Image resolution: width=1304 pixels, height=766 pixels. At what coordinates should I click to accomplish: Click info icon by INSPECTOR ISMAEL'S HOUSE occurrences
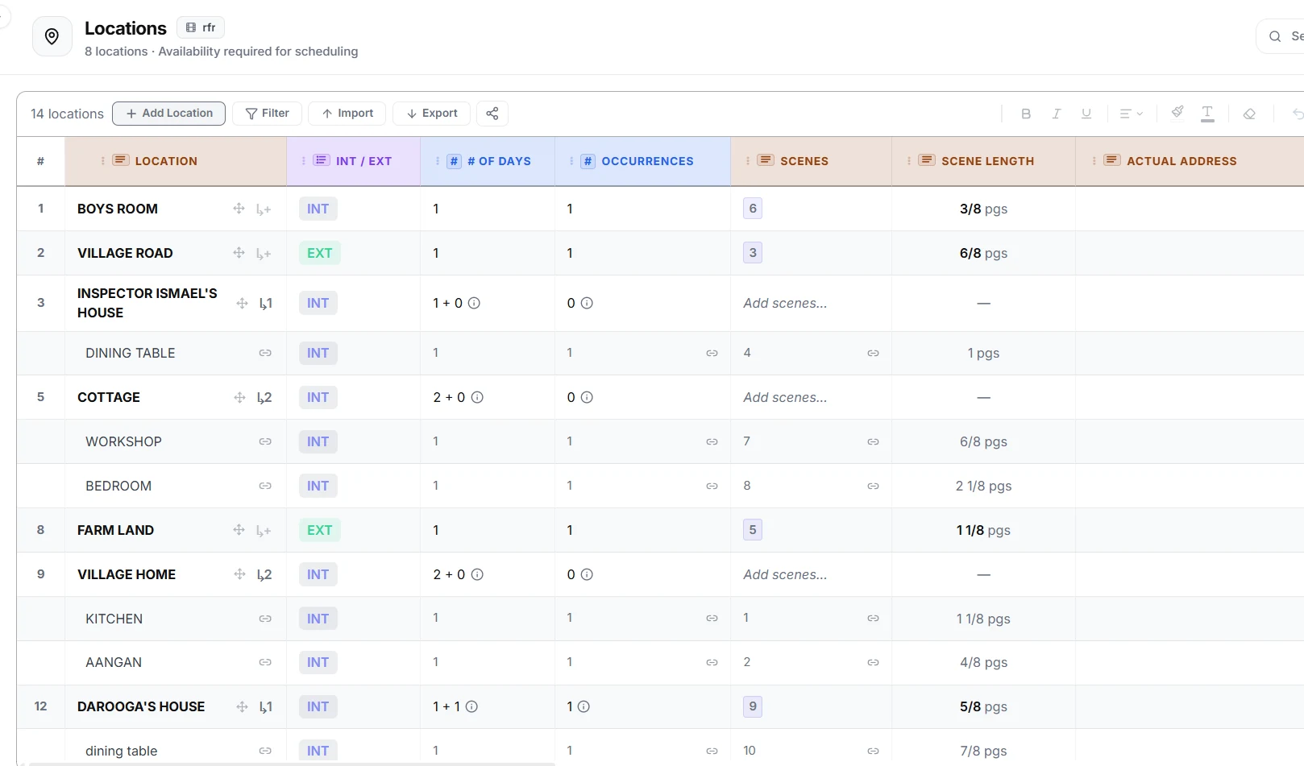pyautogui.click(x=587, y=303)
